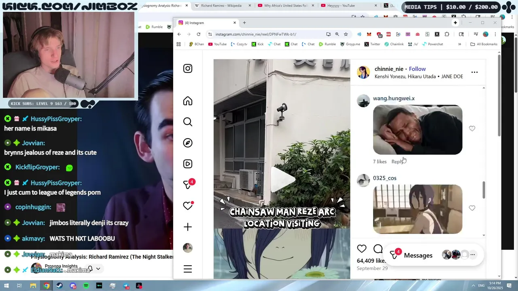The height and width of the screenshot is (291, 518).
Task: Close the Instagram tab
Action: tap(234, 23)
